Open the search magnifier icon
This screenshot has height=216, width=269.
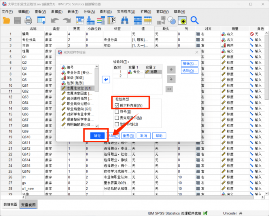pos(195,20)
